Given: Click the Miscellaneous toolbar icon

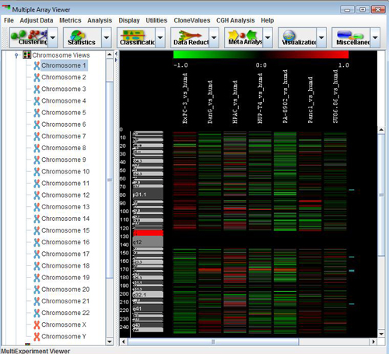Looking at the screenshot, I should coord(351,37).
